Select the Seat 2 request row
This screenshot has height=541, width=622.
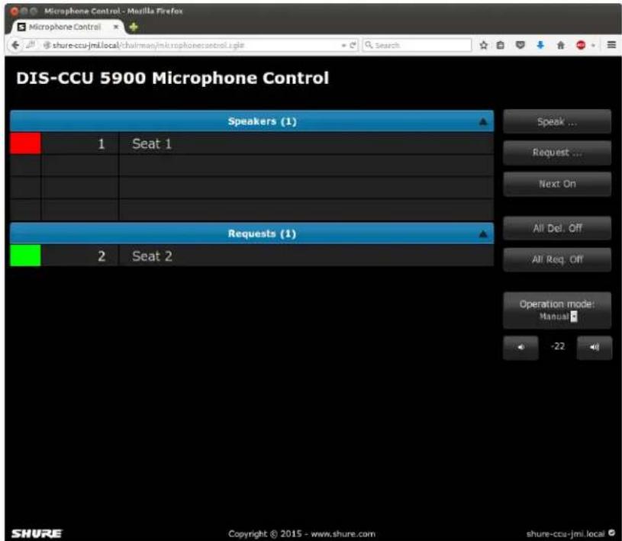252,256
